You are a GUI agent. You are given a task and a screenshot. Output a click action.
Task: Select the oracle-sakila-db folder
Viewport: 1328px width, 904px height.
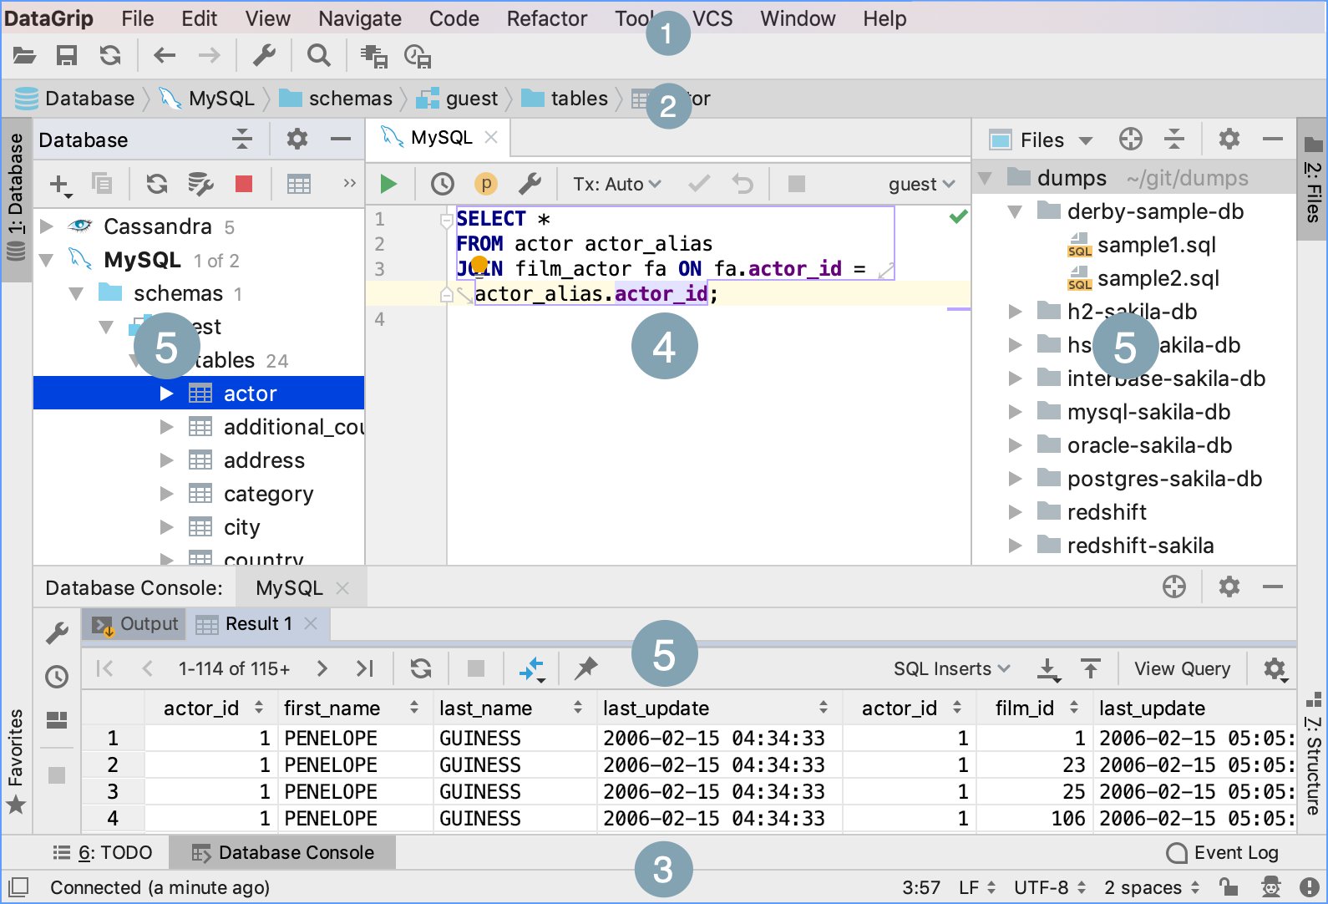(x=1149, y=445)
